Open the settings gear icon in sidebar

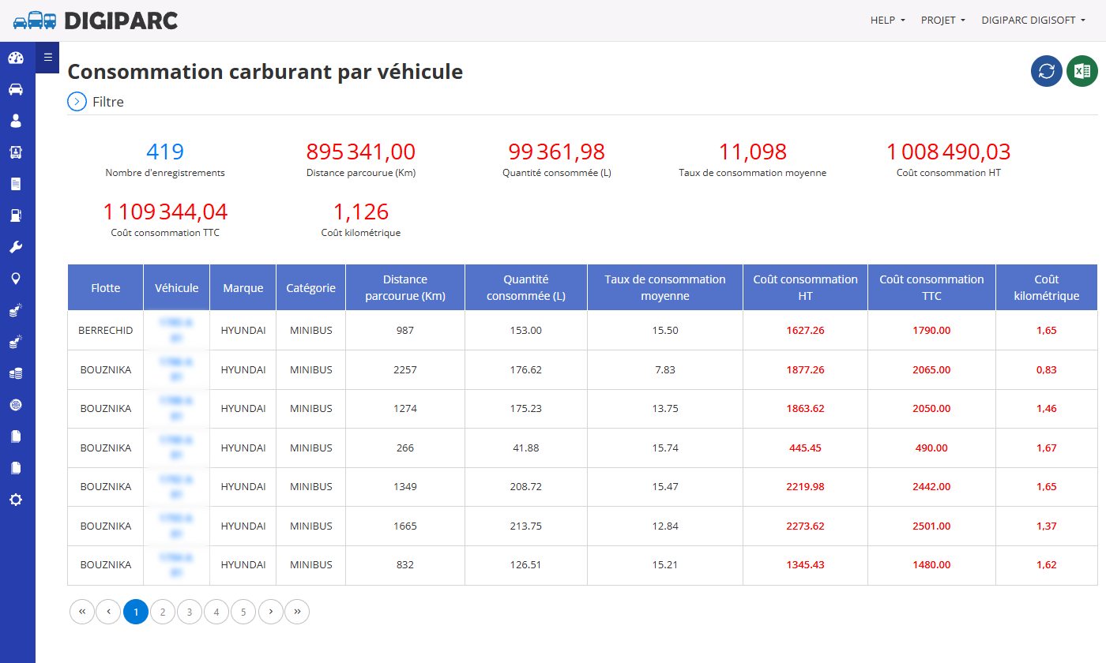pyautogui.click(x=16, y=500)
